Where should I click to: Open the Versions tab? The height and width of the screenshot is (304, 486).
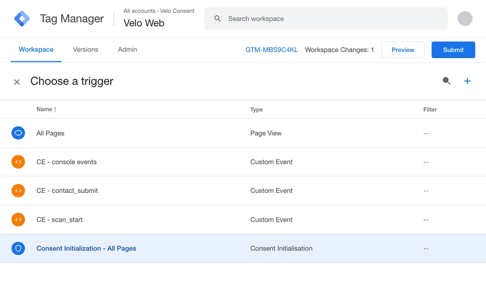pos(86,50)
